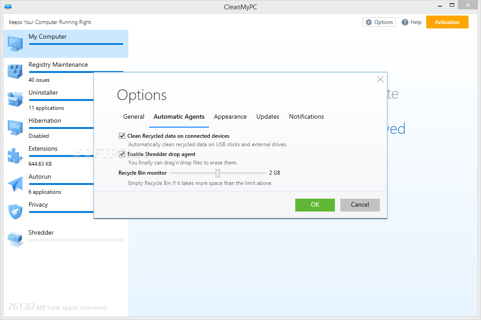The width and height of the screenshot is (481, 320).
Task: Click the orange Activation button
Action: click(x=447, y=22)
